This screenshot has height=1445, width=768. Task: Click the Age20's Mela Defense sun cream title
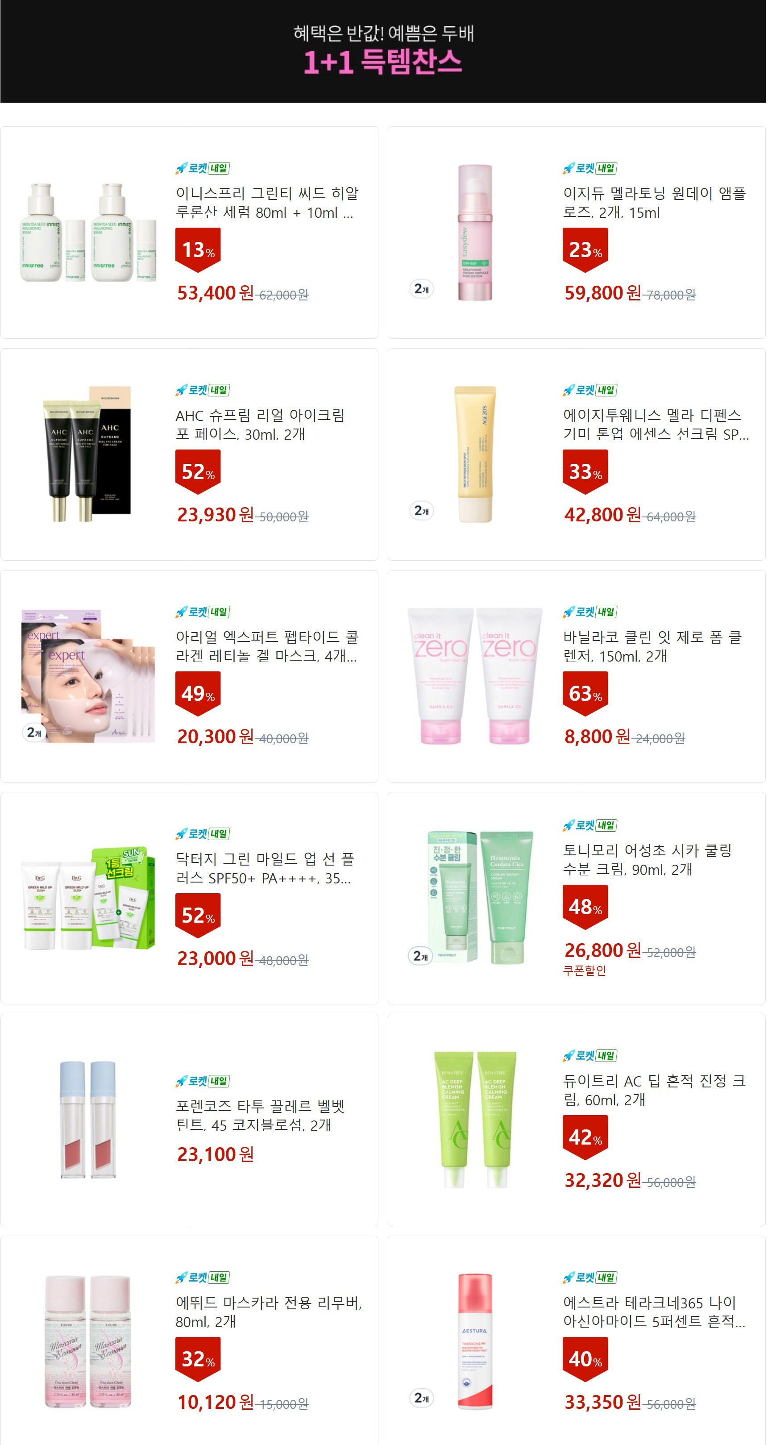click(x=656, y=425)
